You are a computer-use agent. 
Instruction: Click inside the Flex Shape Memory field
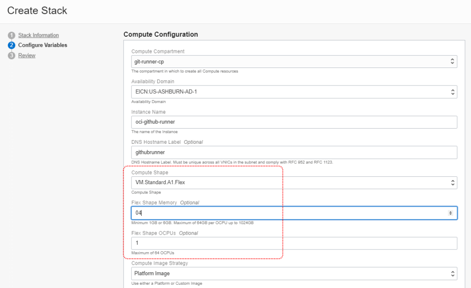[290, 213]
